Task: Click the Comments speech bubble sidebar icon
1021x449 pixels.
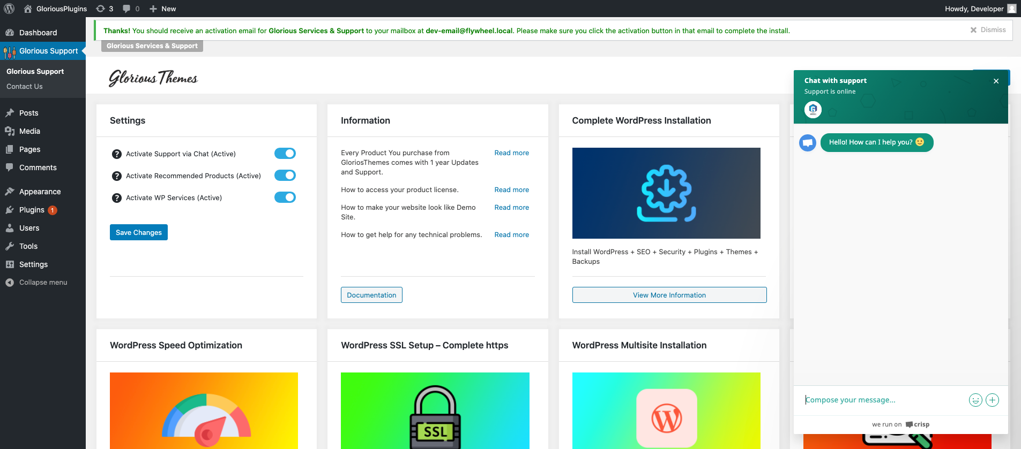Action: point(10,168)
